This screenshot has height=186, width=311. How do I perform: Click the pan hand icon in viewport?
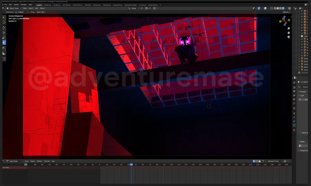click(289, 33)
